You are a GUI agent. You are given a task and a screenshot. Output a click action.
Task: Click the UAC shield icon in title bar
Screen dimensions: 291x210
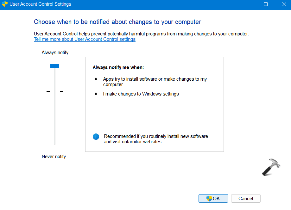5,4
